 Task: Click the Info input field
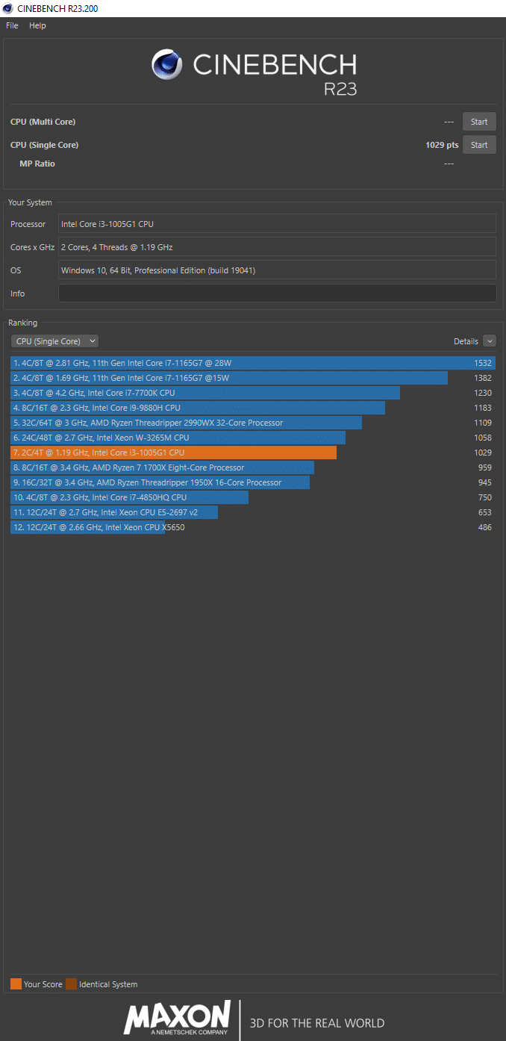[277, 293]
